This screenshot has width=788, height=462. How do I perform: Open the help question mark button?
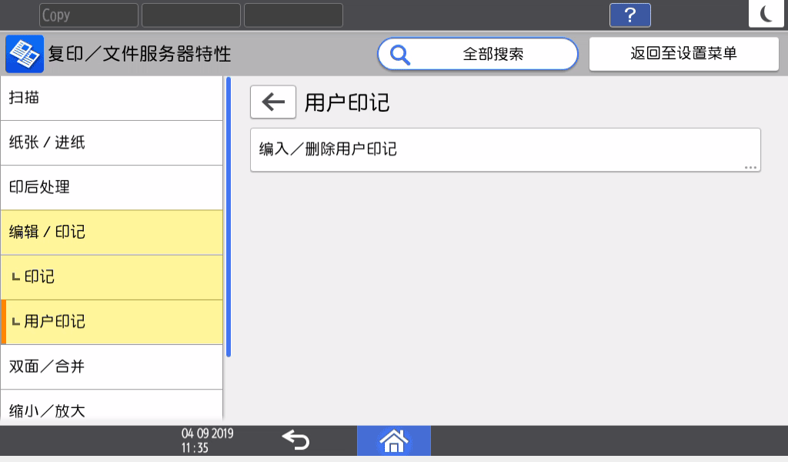[629, 15]
